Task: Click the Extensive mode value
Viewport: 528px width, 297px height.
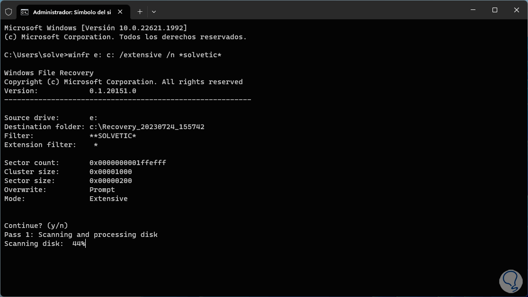Action: (x=108, y=199)
